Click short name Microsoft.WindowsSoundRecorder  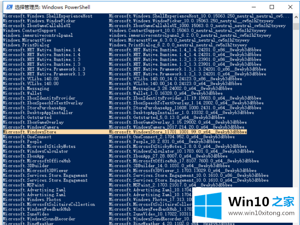(39, 219)
